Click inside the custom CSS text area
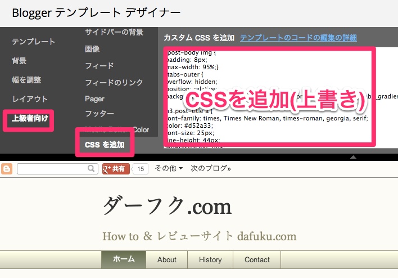This screenshot has height=278, width=398. pyautogui.click(x=281, y=97)
